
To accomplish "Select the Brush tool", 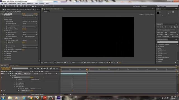I will (x=30, y=6).
